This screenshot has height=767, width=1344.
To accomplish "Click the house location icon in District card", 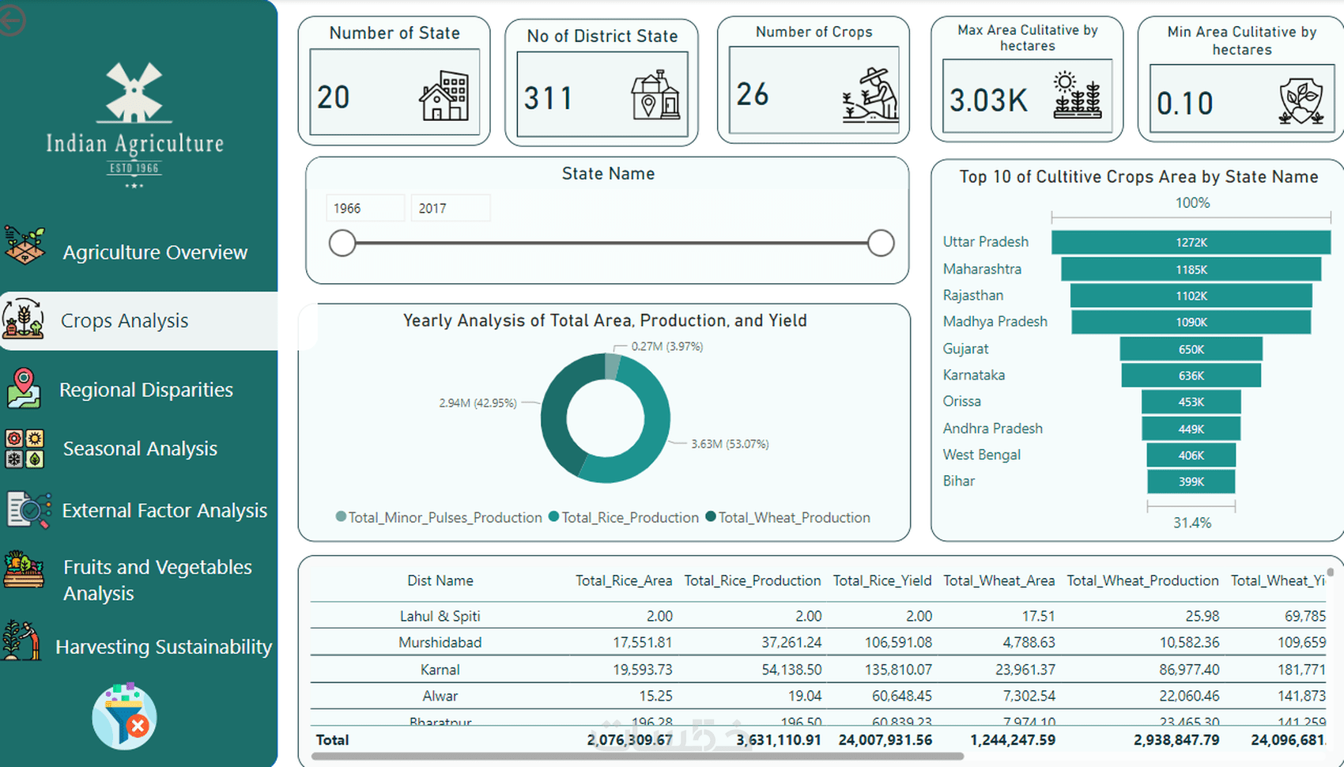I will [x=655, y=96].
